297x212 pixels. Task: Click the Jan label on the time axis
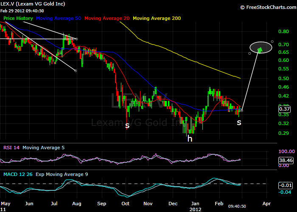pos(195,204)
